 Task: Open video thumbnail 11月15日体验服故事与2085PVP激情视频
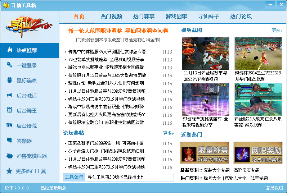tap(206, 54)
